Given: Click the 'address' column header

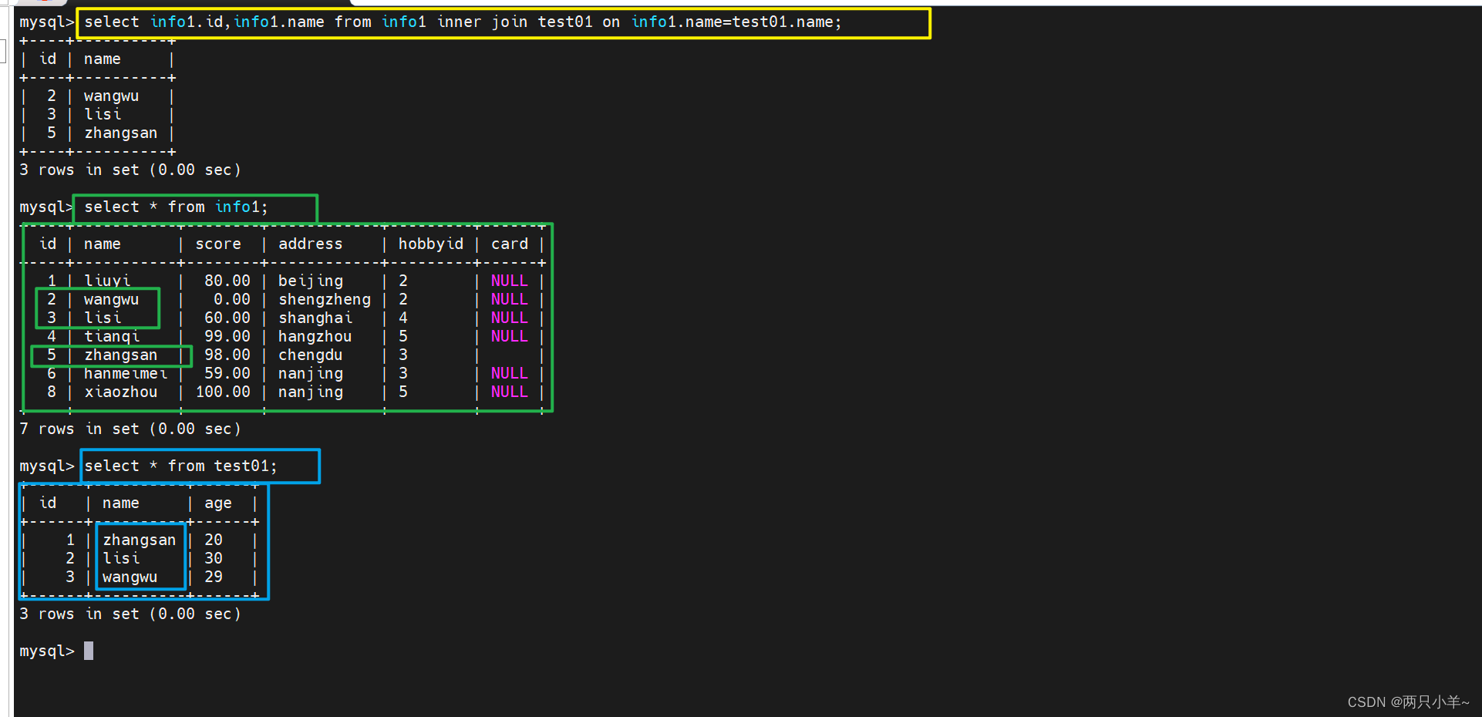Looking at the screenshot, I should (x=310, y=244).
